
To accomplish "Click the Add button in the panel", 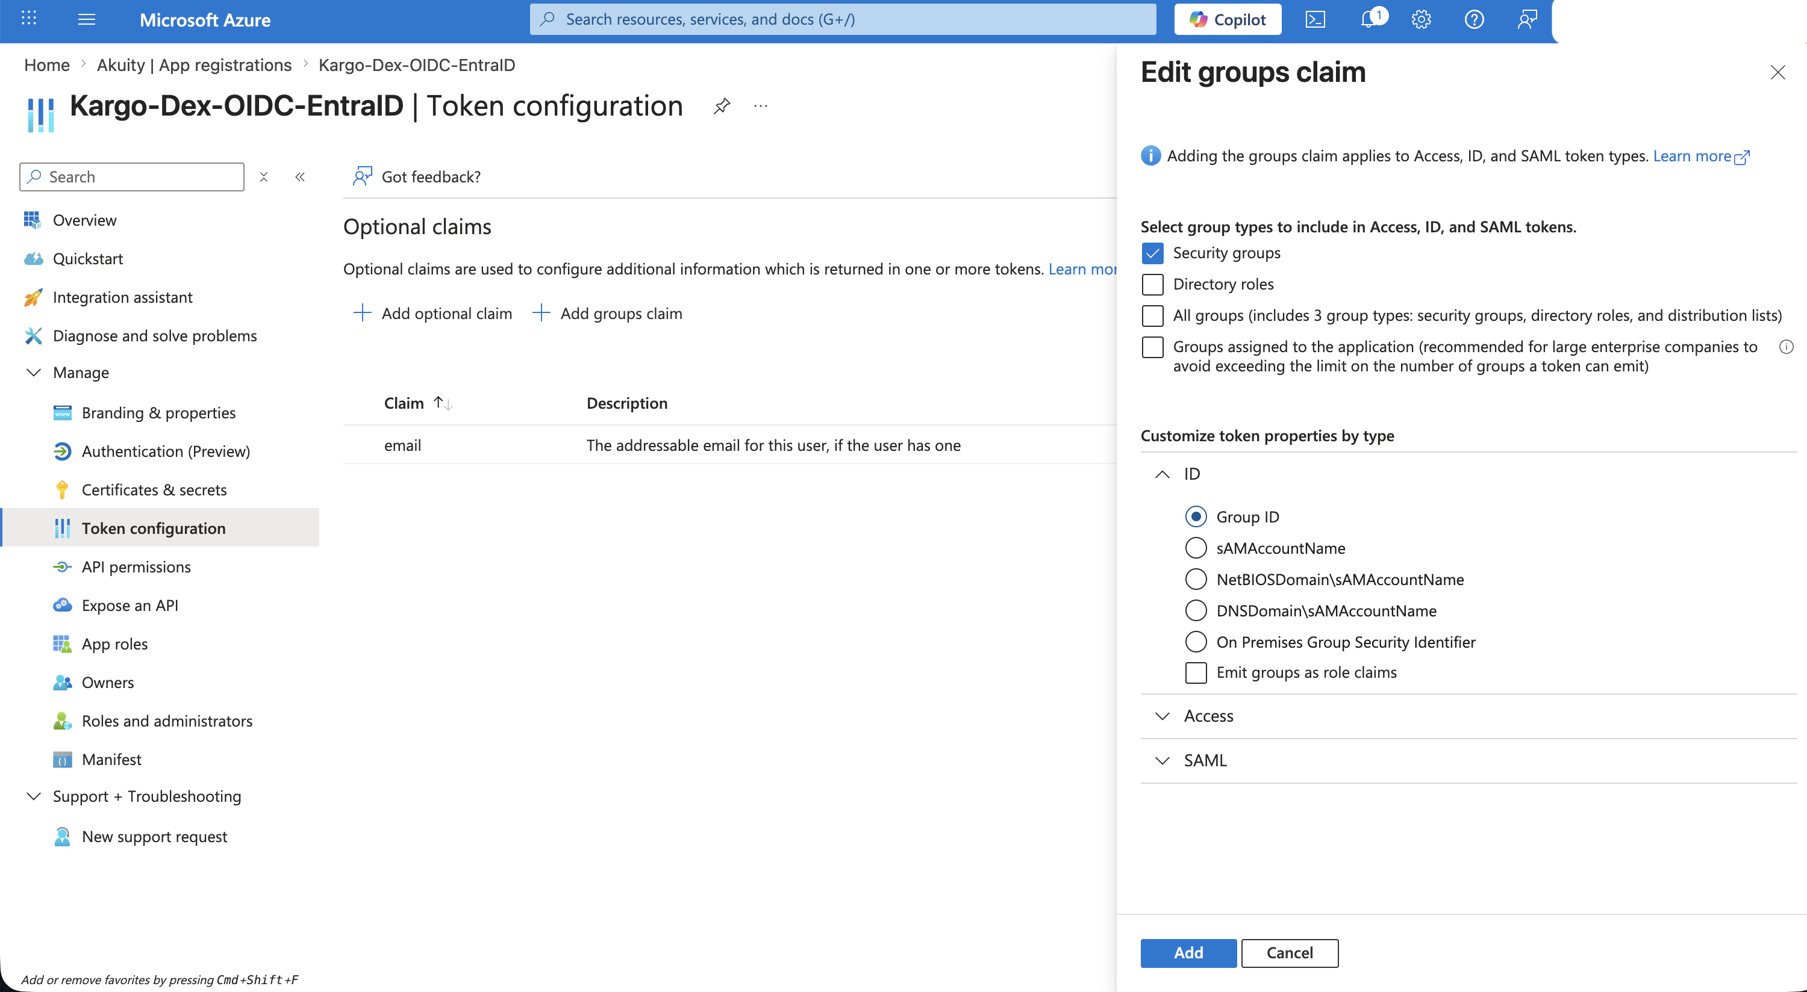I will (1188, 953).
